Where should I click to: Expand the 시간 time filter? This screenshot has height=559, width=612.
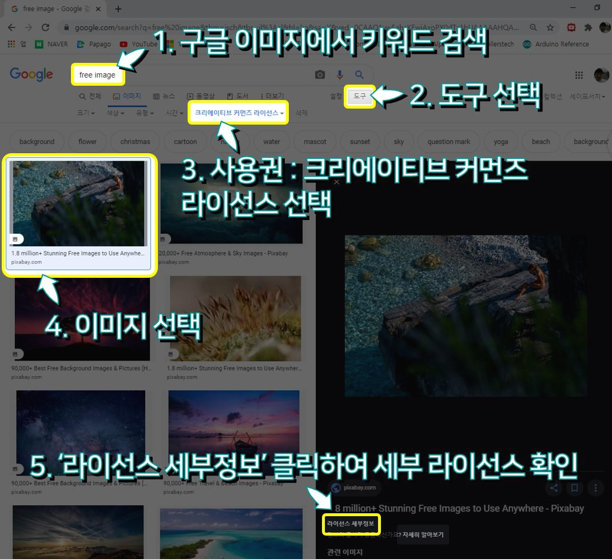tap(174, 113)
